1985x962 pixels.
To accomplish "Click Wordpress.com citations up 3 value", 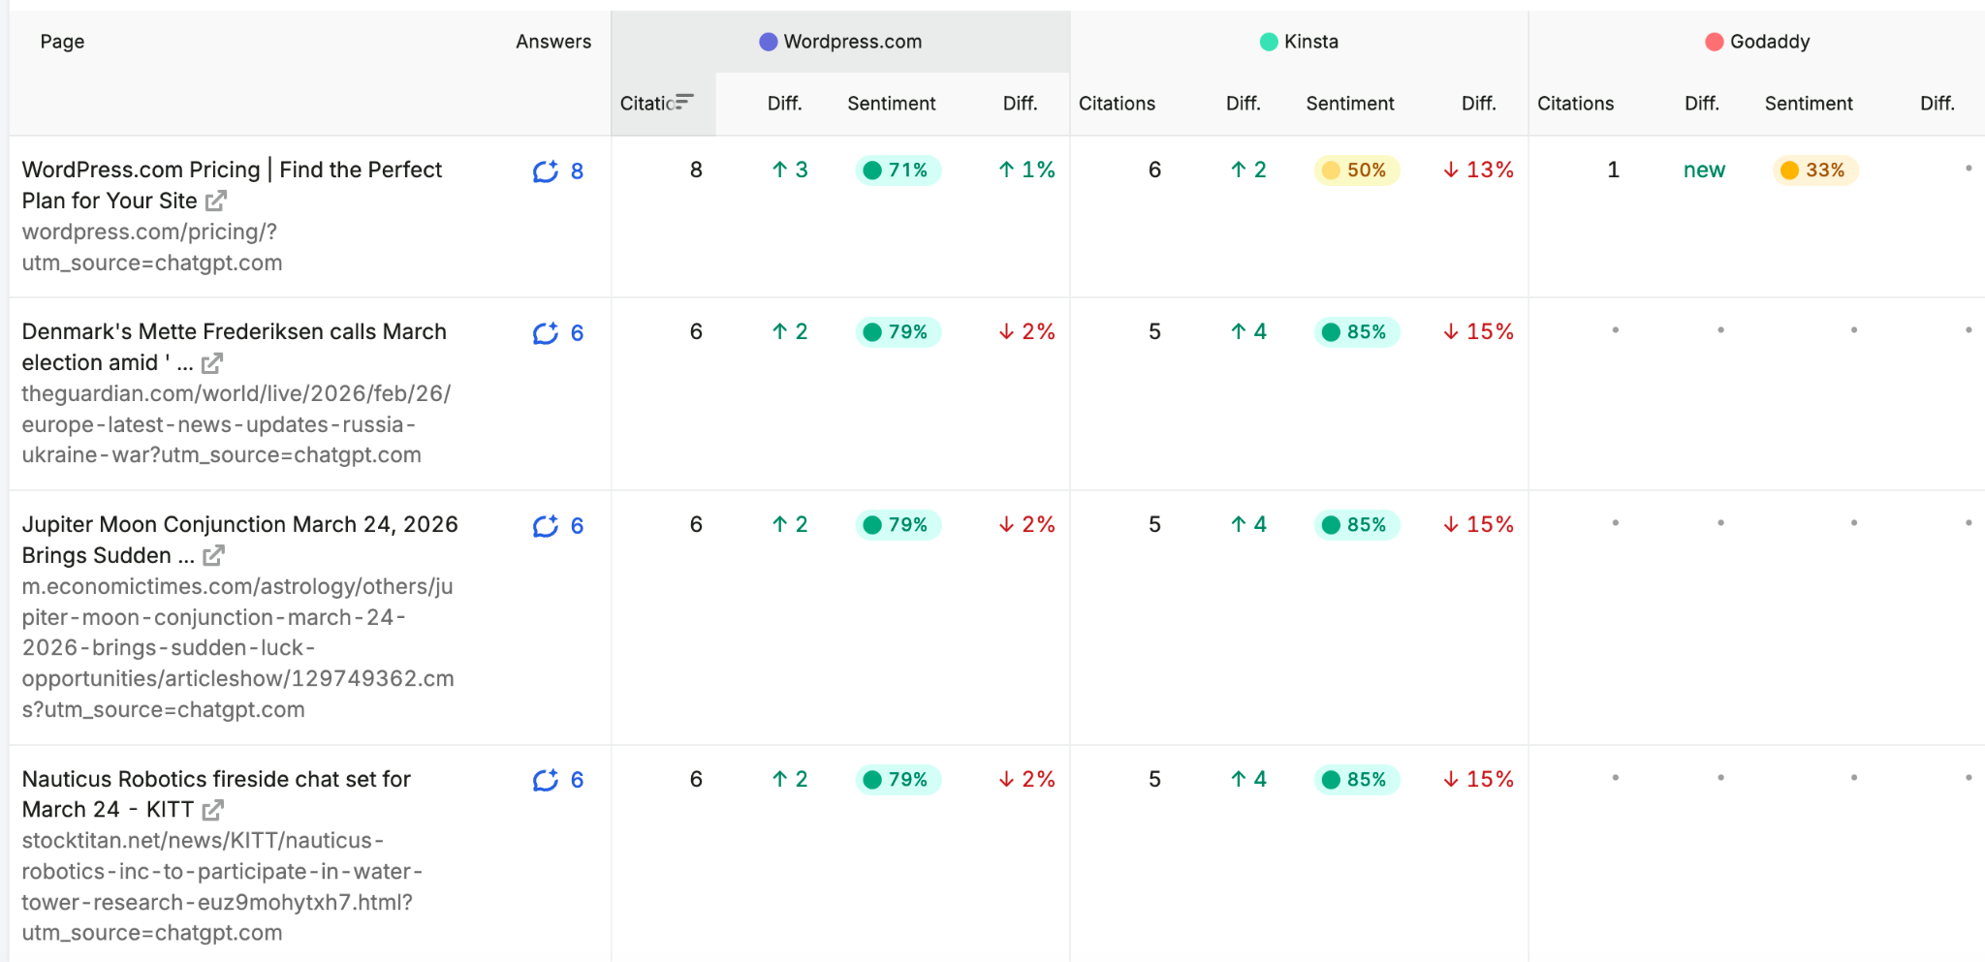I will [789, 171].
